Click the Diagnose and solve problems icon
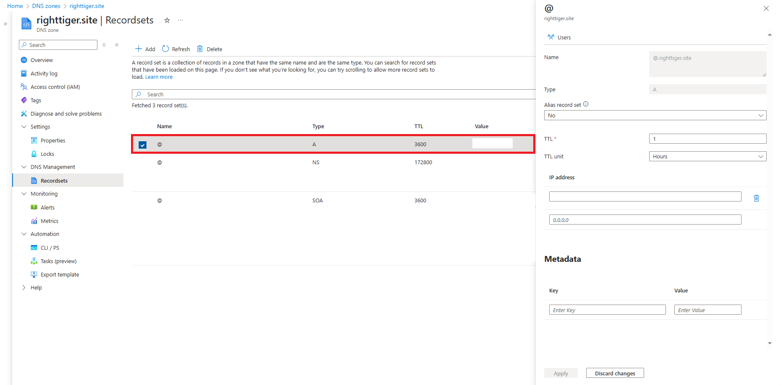Image resolution: width=781 pixels, height=385 pixels. (24, 114)
